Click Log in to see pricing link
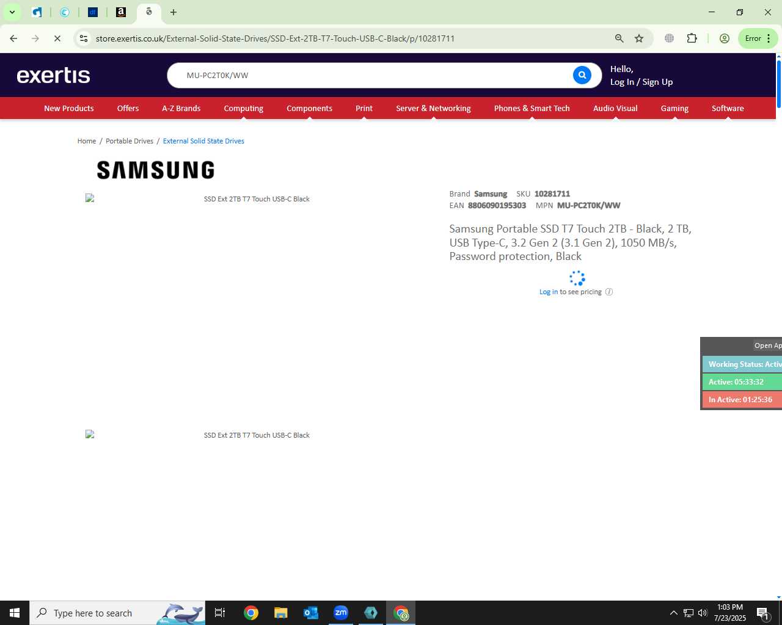Image resolution: width=782 pixels, height=625 pixels. pos(549,292)
